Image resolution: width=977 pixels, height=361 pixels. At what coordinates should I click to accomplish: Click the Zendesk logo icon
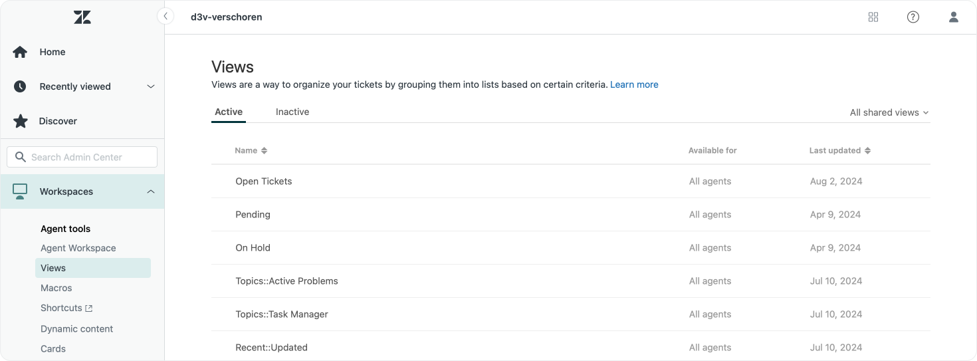(82, 17)
